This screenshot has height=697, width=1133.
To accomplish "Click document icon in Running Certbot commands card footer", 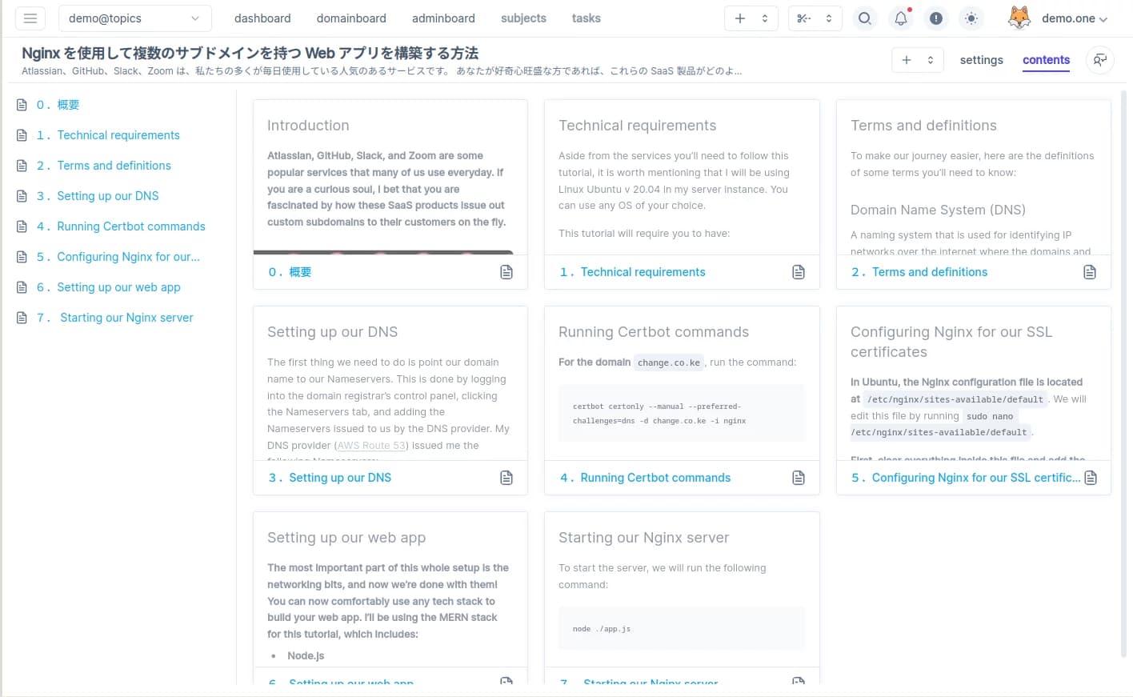I will (x=799, y=478).
